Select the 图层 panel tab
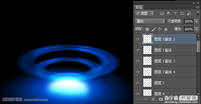 [139, 7]
